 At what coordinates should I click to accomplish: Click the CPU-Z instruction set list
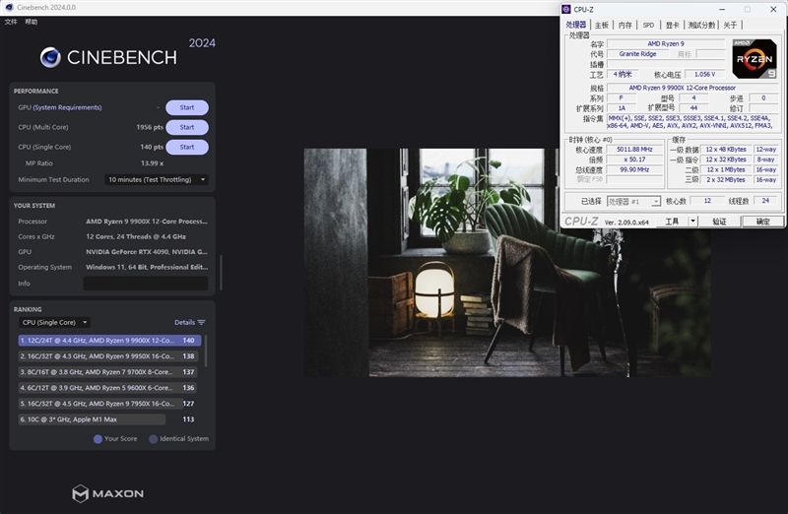tap(692, 121)
